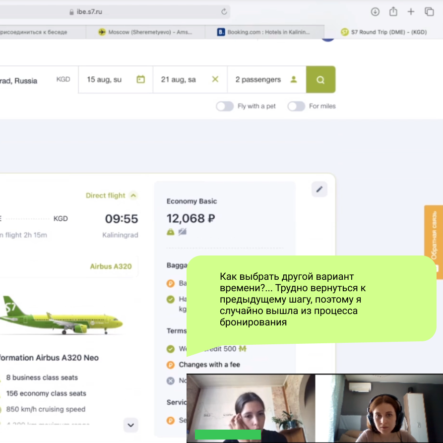The image size is (443, 443).
Task: Click the 09:55 arrival time
Action: point(122,219)
